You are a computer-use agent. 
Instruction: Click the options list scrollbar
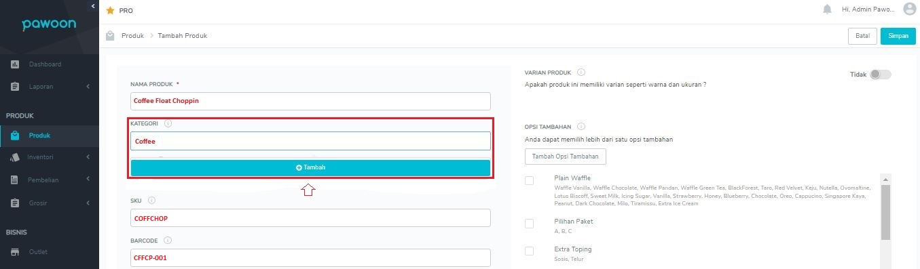pyautogui.click(x=885, y=212)
